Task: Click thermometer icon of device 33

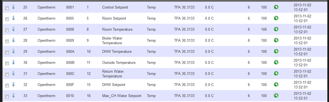Action: pos(13,95)
